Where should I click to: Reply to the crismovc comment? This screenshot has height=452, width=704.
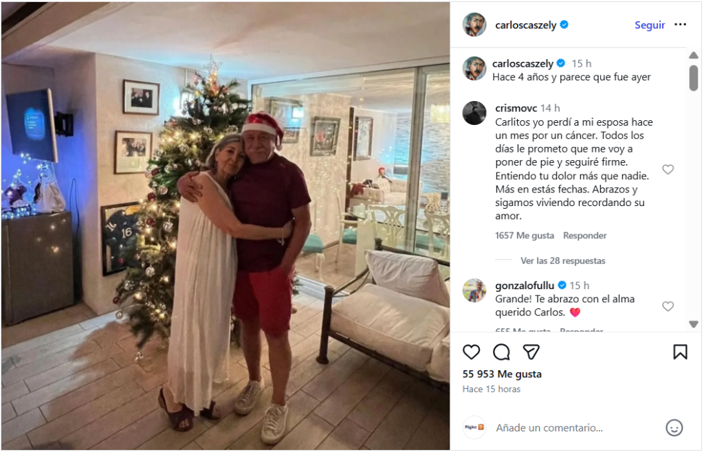click(584, 236)
